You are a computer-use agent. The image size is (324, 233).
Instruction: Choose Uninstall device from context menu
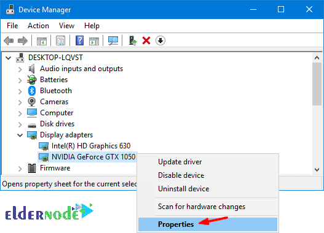(x=183, y=189)
